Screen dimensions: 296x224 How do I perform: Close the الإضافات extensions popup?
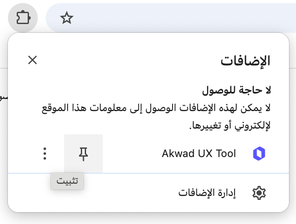32,60
